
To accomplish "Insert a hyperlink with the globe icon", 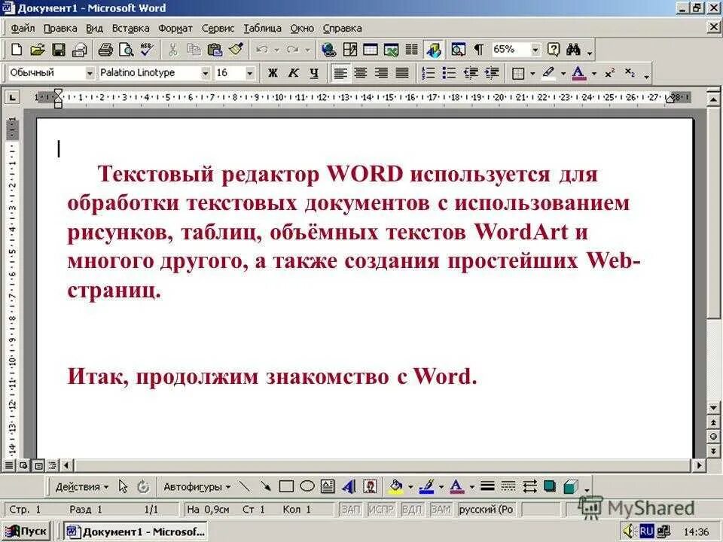I will click(x=329, y=50).
